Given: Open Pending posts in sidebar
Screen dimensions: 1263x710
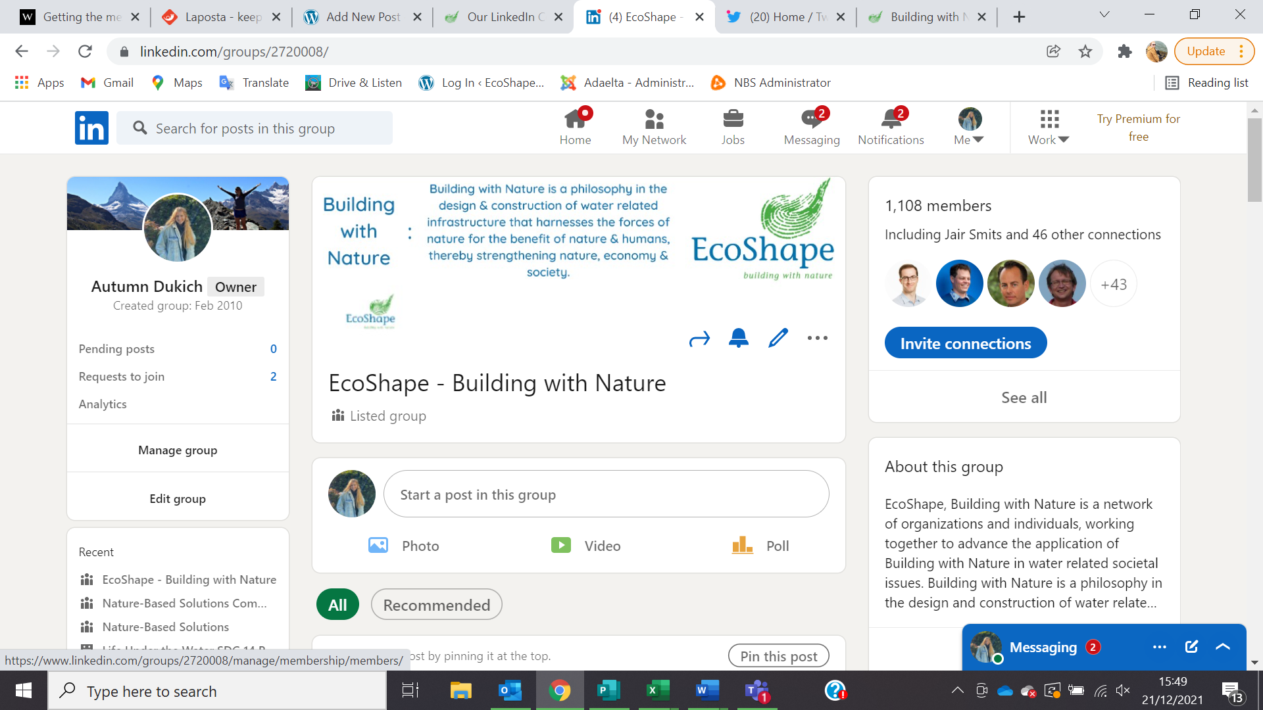Looking at the screenshot, I should 178,349.
